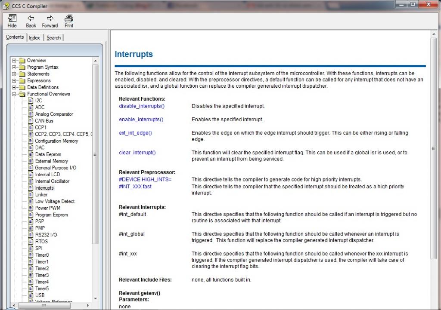Click the CCP1 topic page icon
This screenshot has width=441, height=310.
[31, 127]
